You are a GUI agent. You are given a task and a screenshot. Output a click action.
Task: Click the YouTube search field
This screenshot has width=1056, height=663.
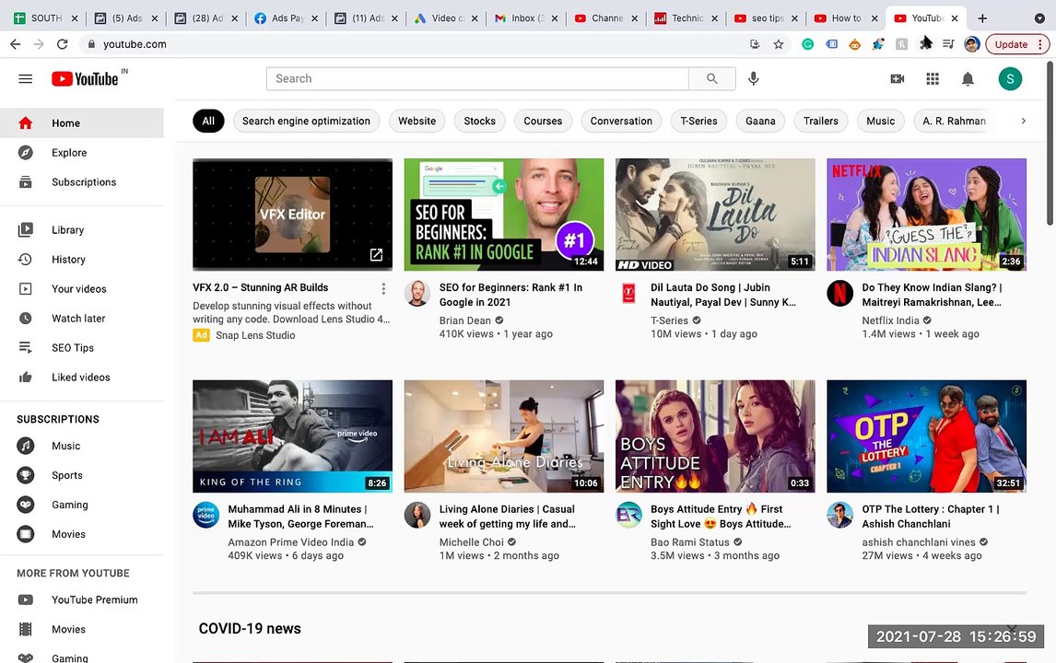[x=477, y=79]
